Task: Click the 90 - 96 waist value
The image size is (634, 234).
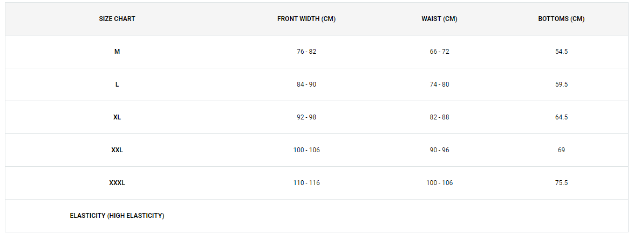Action: pos(440,150)
